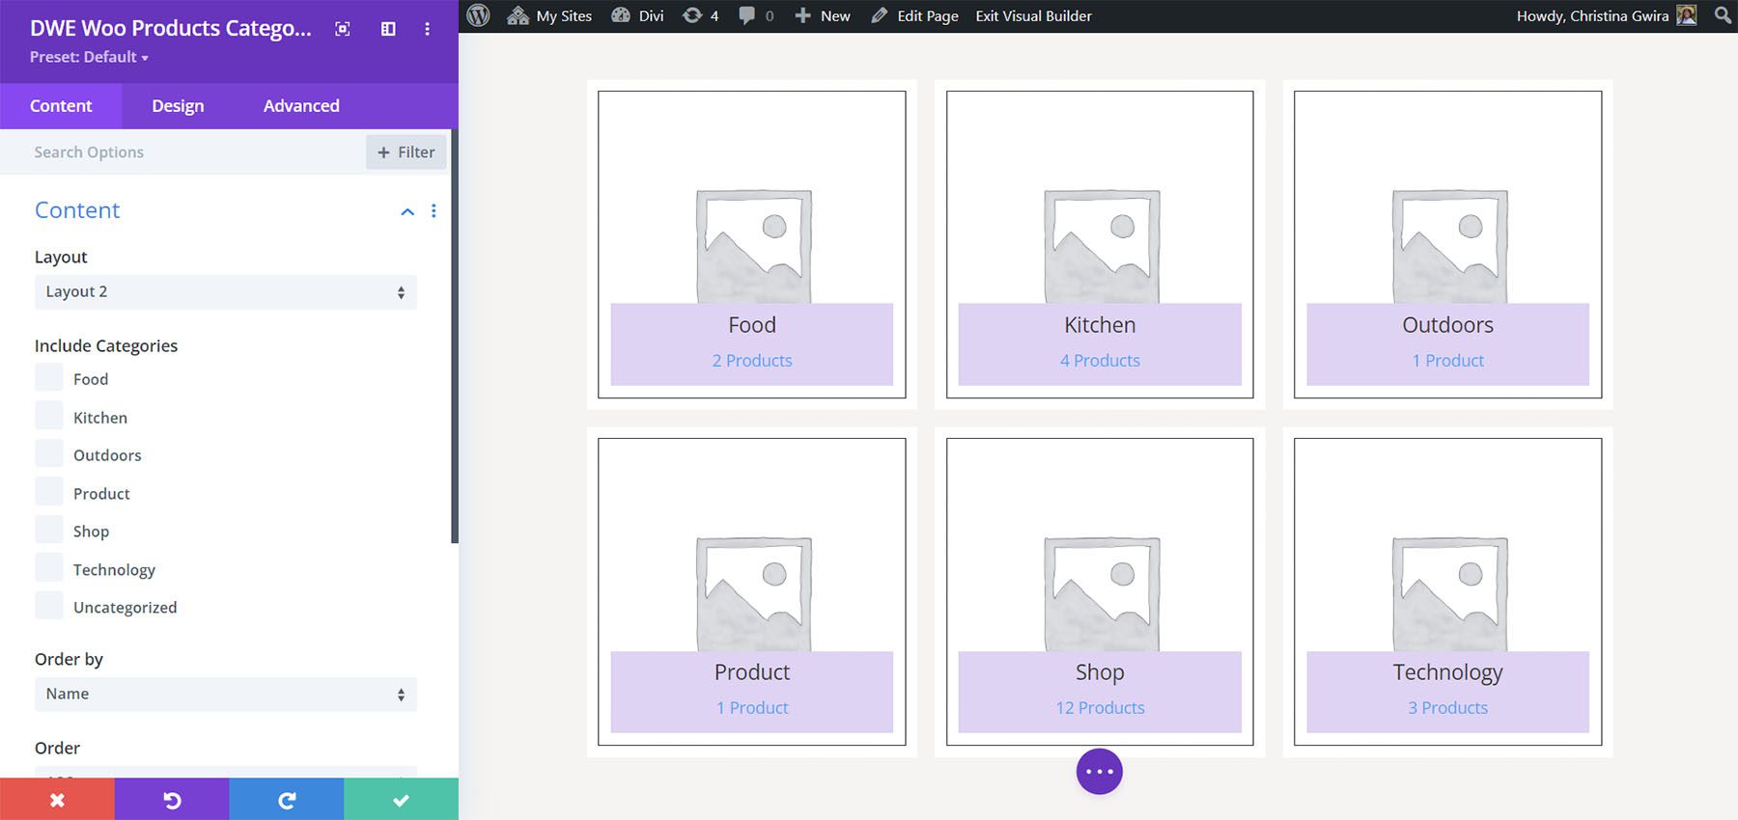Click the Outdoors category title
This screenshot has width=1738, height=820.
click(1447, 325)
